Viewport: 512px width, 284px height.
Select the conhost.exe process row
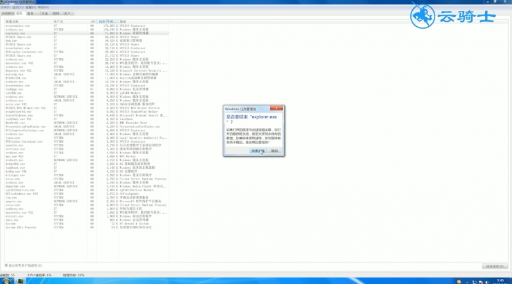(x=86, y=209)
